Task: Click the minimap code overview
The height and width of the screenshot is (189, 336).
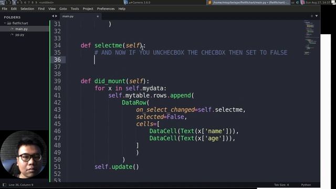Action: (x=310, y=37)
